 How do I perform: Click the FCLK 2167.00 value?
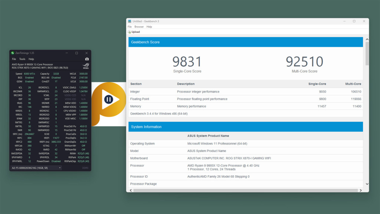83,78
